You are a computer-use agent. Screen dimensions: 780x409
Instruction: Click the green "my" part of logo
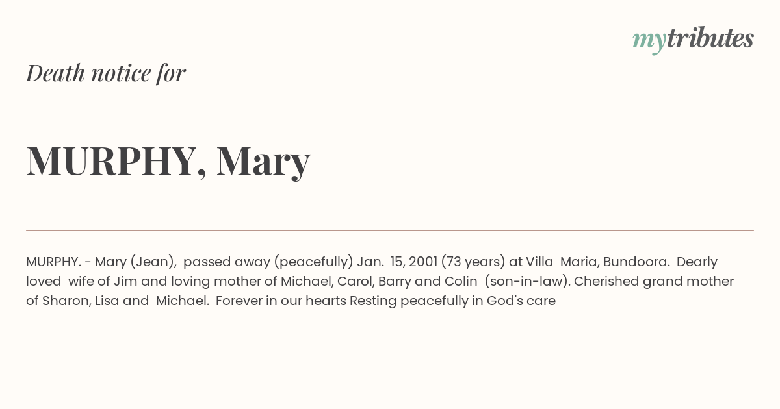click(x=649, y=42)
